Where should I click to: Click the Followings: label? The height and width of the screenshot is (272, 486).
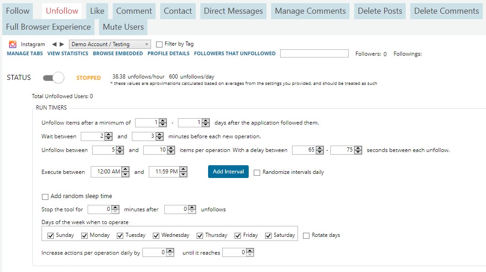(408, 54)
